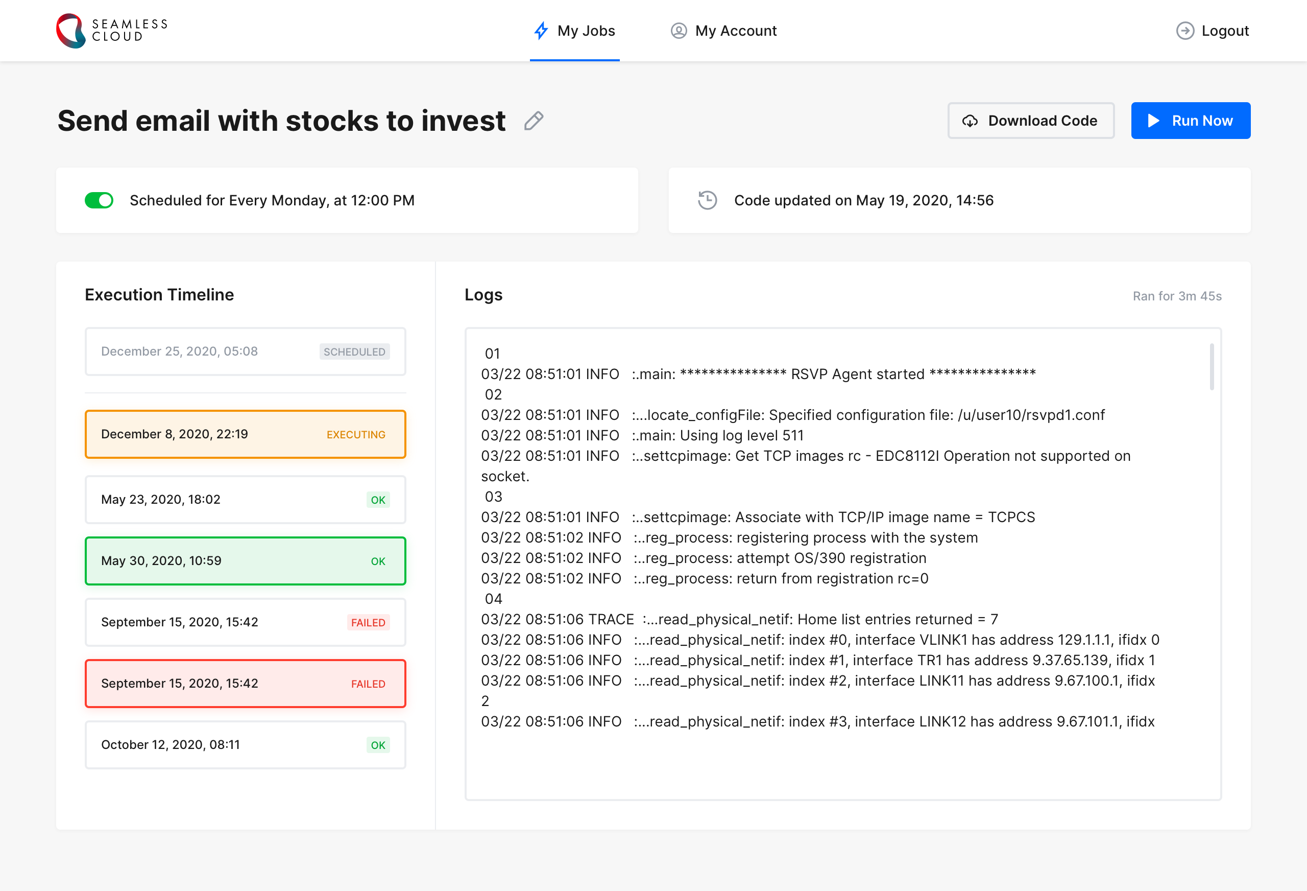Click the pencil icon to edit job title
The image size is (1307, 891).
533,121
